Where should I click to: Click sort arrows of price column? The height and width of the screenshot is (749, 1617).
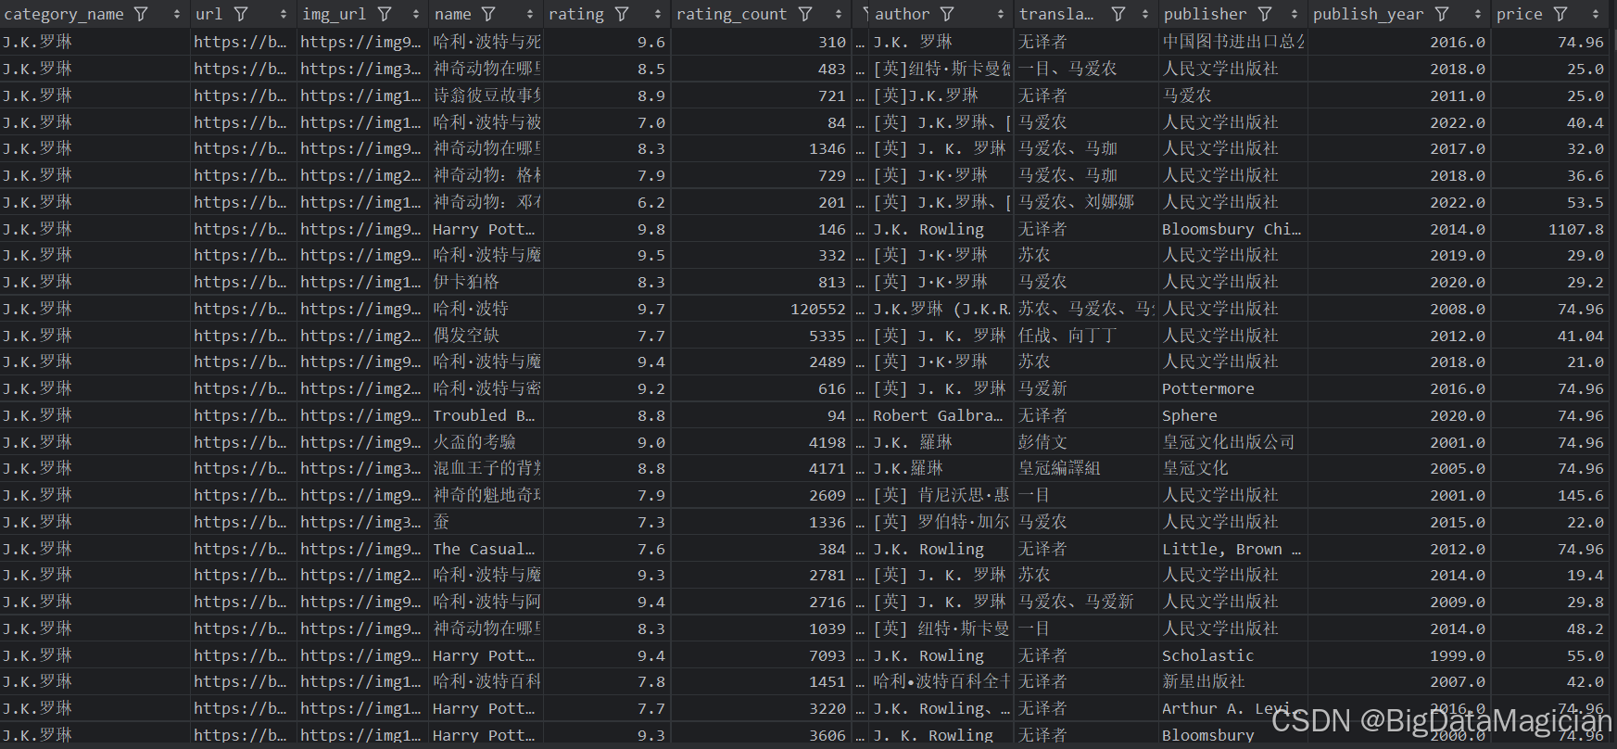(1596, 14)
